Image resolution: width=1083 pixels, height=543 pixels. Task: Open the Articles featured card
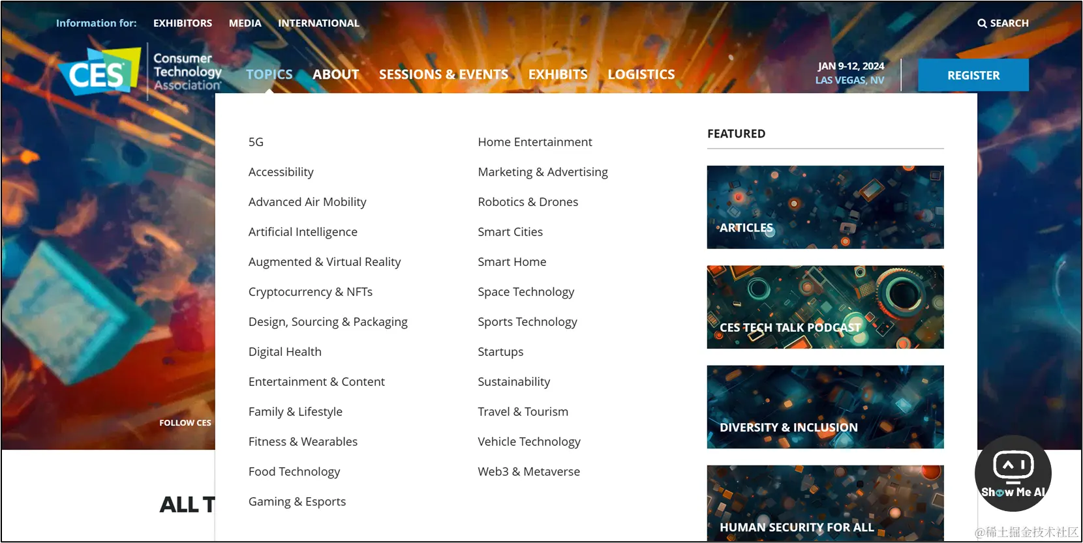click(825, 207)
